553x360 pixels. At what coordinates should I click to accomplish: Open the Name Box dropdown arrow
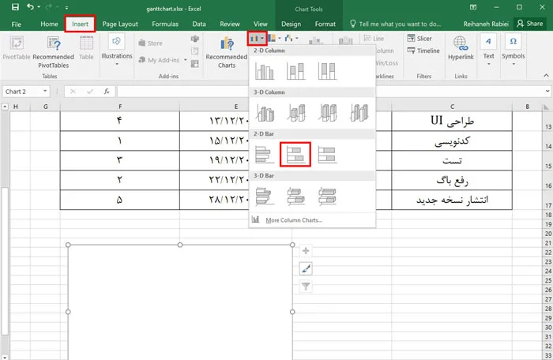[x=53, y=92]
